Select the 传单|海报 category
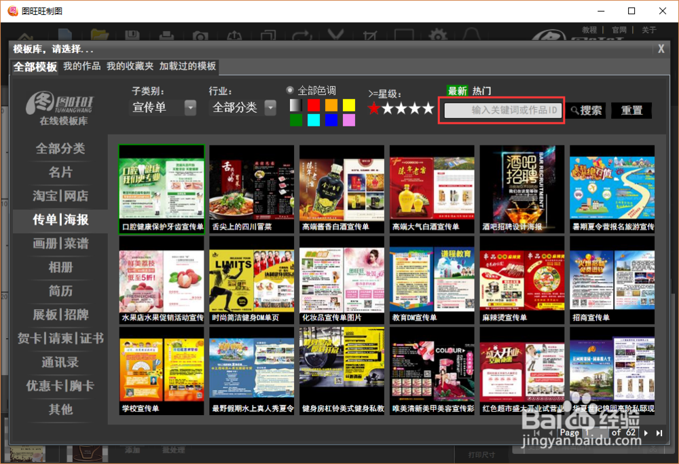The image size is (679, 464). [x=60, y=219]
